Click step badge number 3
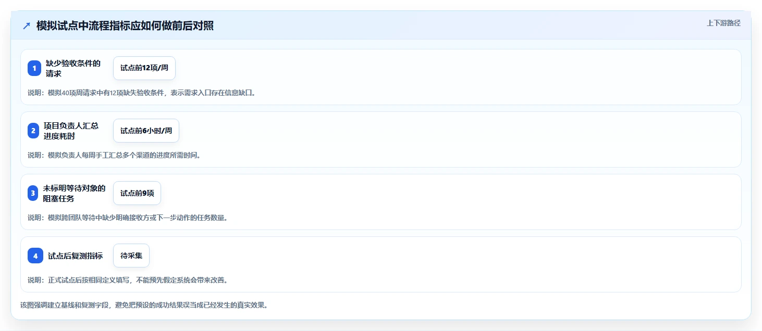The image size is (762, 331). 33,193
